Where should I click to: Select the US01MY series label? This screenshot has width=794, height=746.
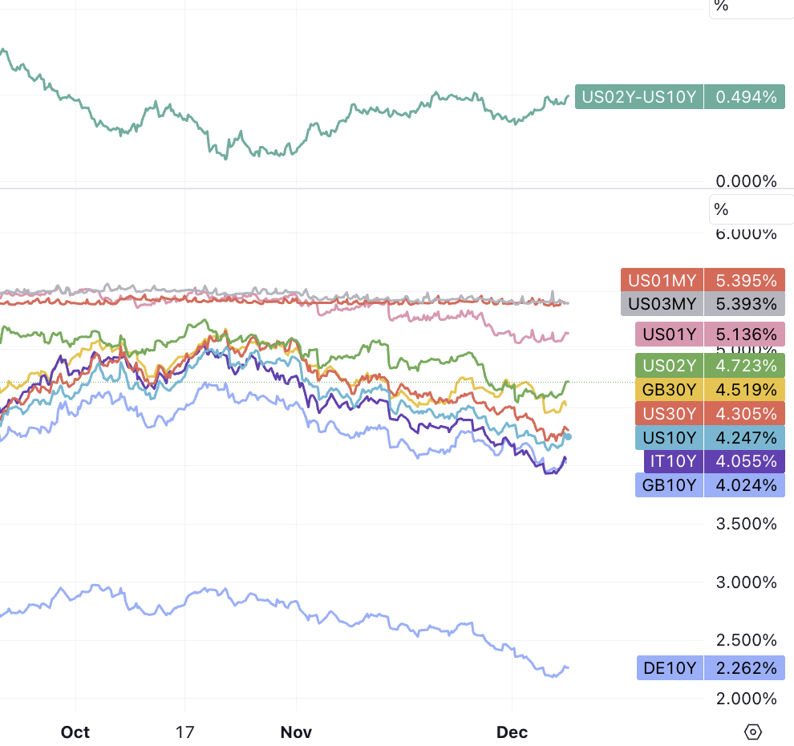point(662,281)
